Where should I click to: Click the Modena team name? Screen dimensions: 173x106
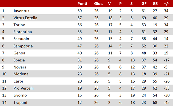click(x=21, y=74)
